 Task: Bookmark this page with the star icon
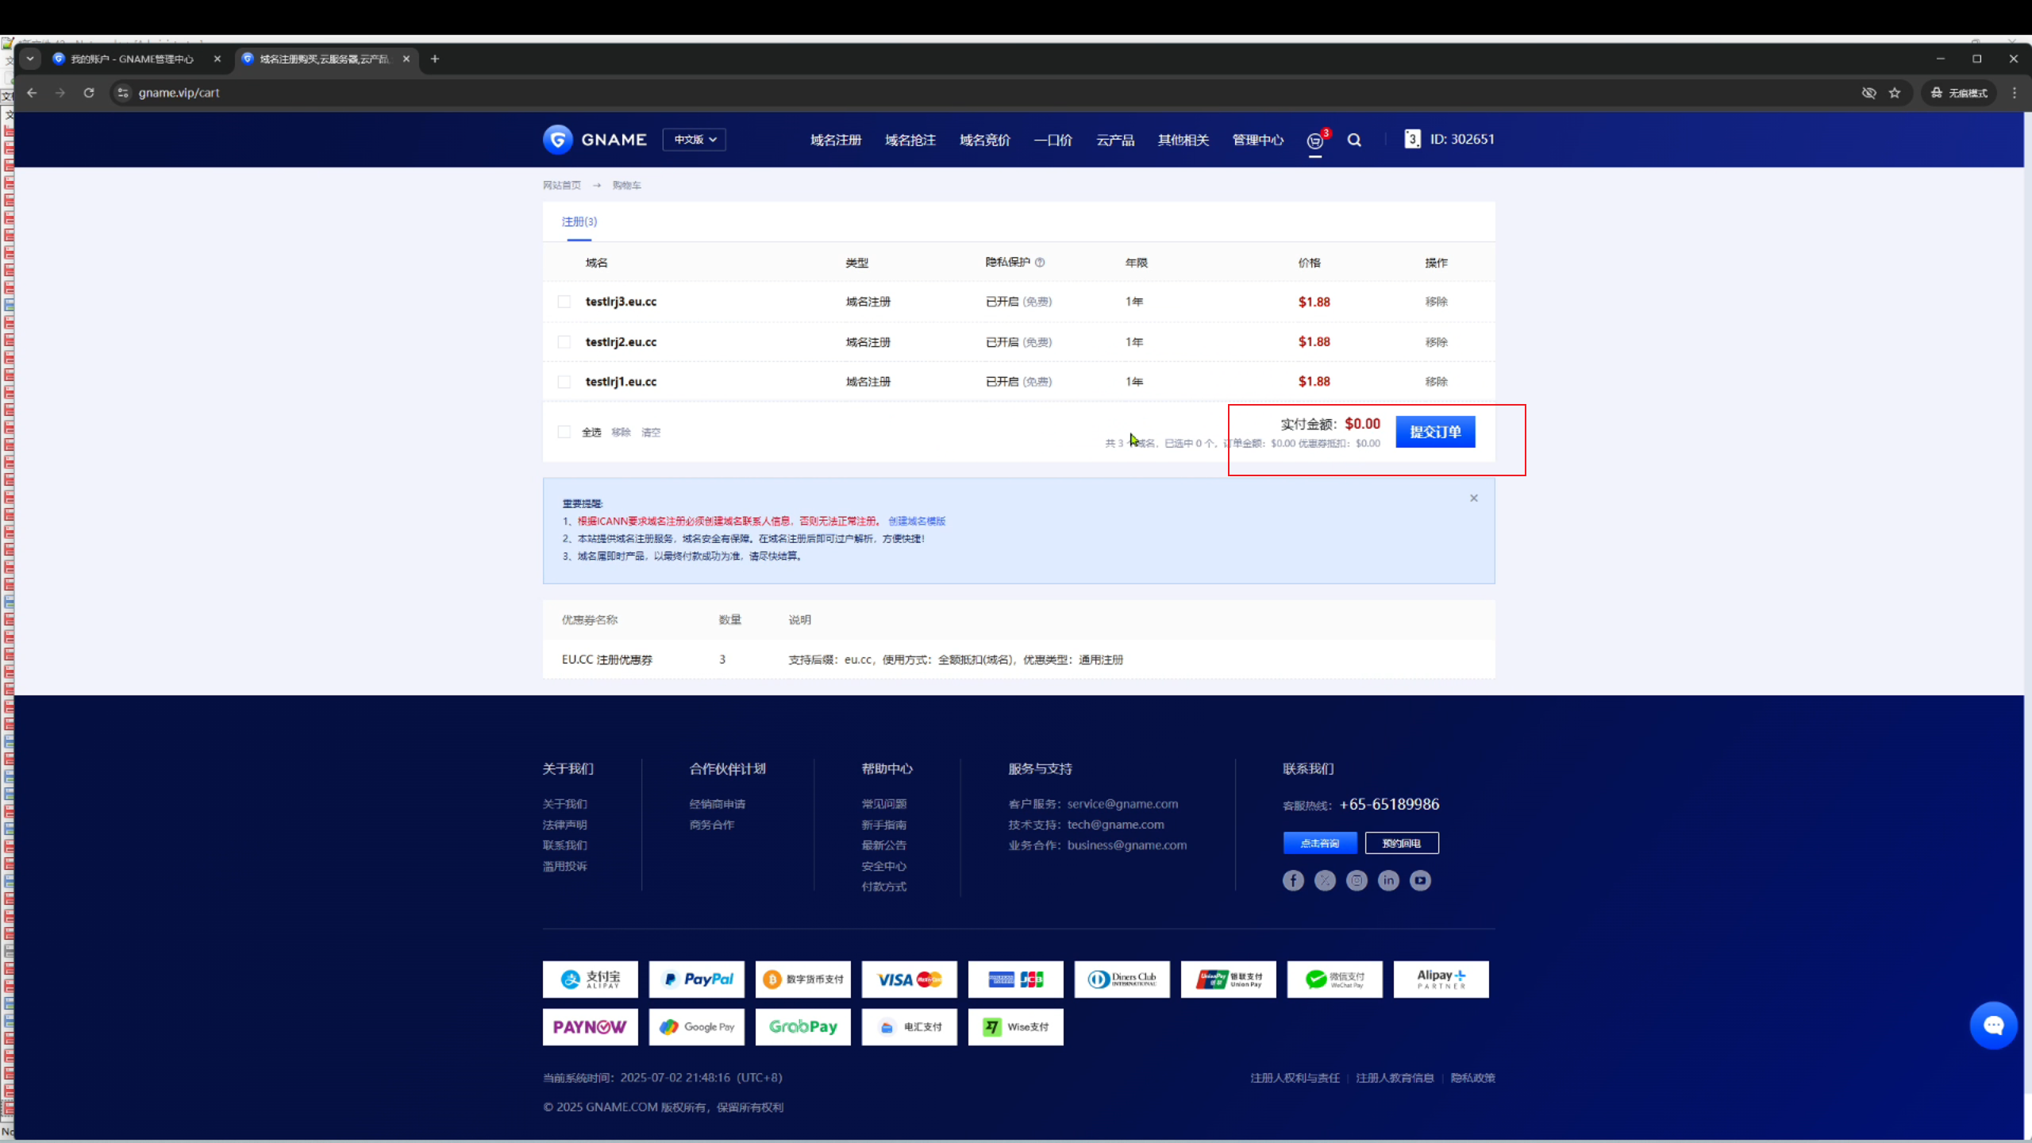click(1895, 93)
